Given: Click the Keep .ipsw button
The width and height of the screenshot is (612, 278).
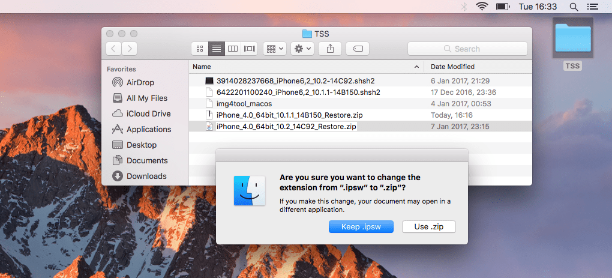Looking at the screenshot, I should (361, 226).
